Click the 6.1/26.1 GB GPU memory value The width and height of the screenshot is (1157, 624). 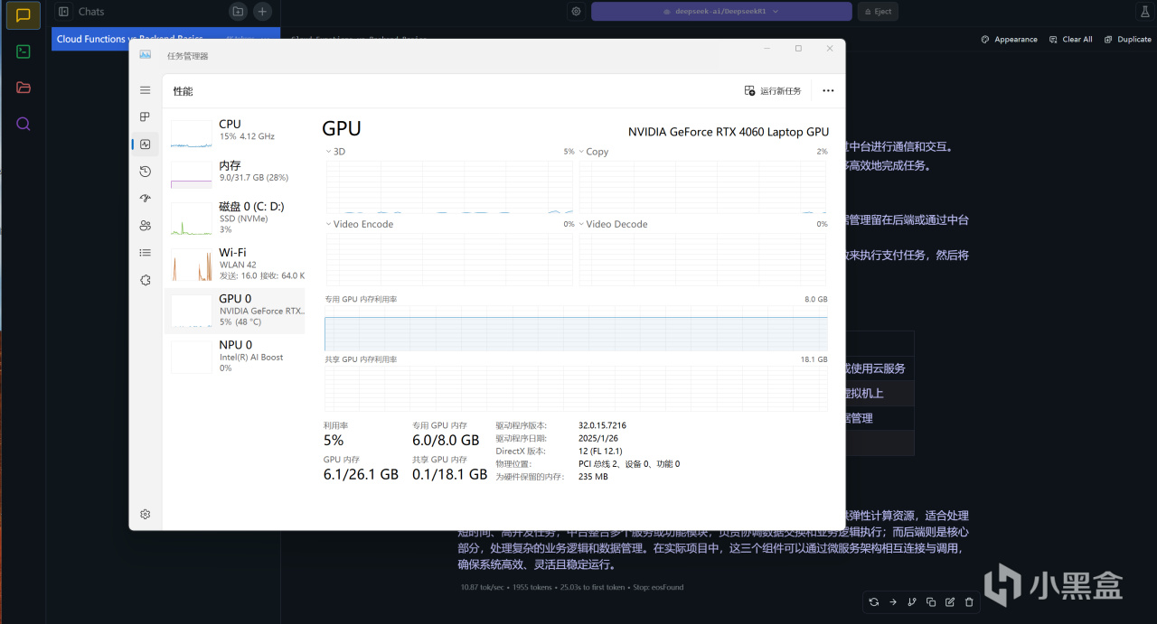pyautogui.click(x=361, y=475)
